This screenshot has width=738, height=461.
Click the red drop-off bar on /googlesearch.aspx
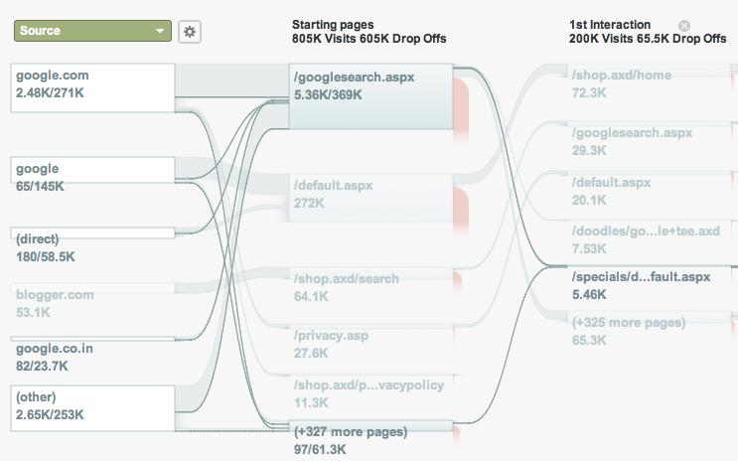tap(461, 110)
